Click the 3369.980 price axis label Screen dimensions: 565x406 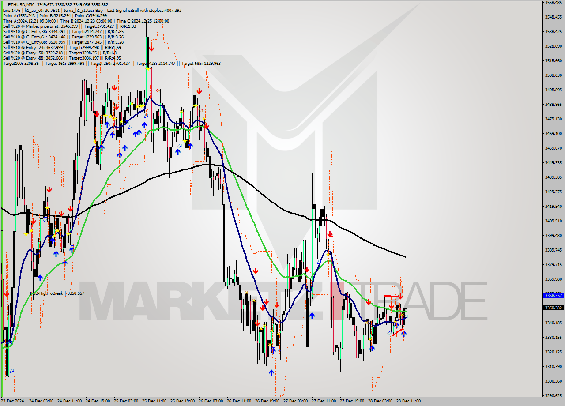click(x=553, y=279)
